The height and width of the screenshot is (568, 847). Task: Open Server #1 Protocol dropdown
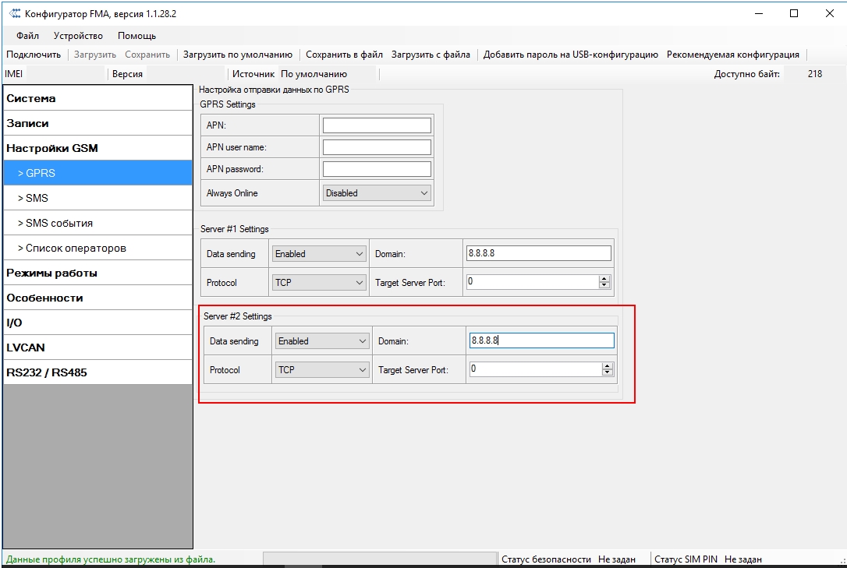[x=319, y=283]
